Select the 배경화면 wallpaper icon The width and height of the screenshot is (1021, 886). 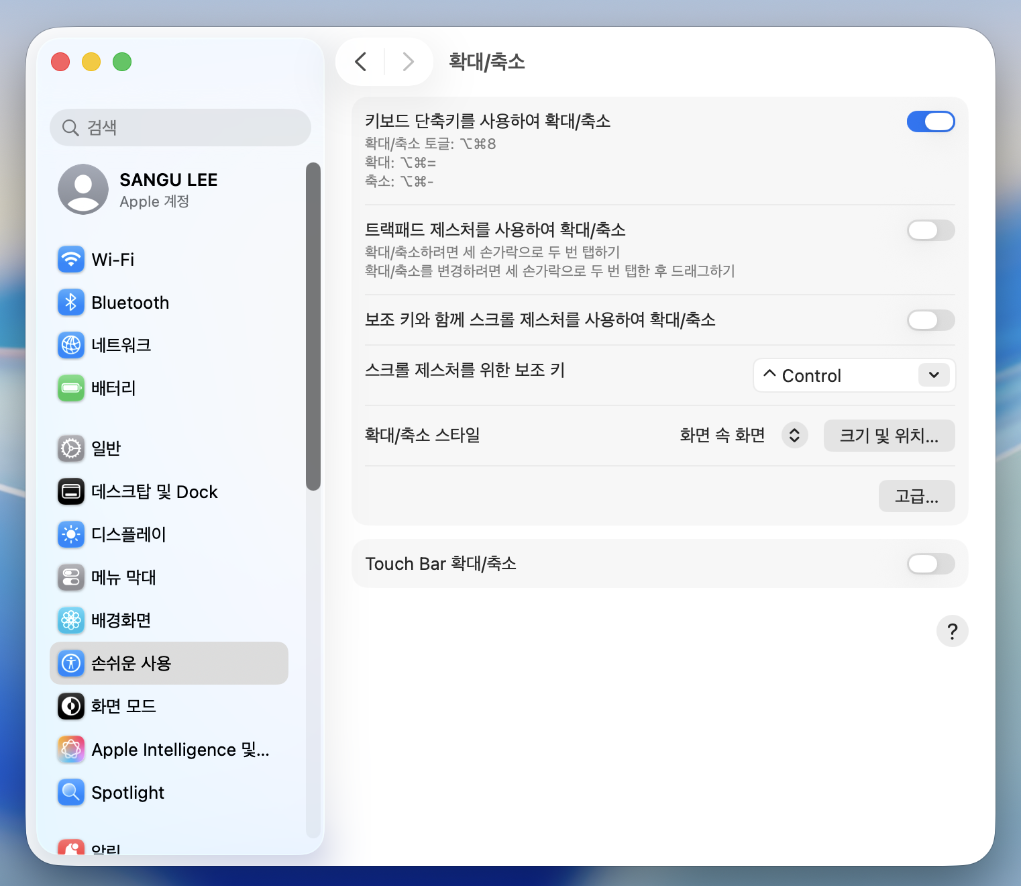(x=70, y=620)
